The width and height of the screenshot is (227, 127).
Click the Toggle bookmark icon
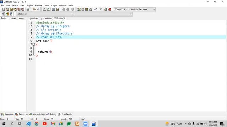73,10
